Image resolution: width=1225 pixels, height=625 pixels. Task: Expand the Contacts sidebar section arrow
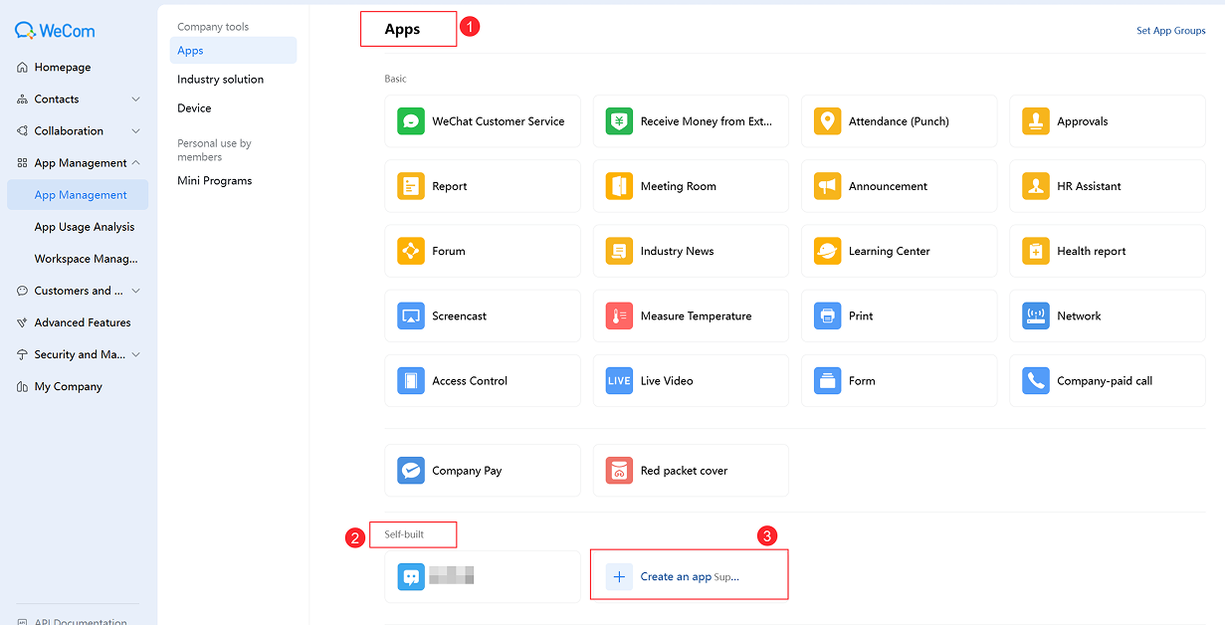click(136, 100)
